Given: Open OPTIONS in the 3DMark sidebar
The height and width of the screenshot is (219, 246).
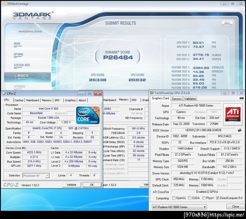Looking at the screenshot, I should click(18, 54).
